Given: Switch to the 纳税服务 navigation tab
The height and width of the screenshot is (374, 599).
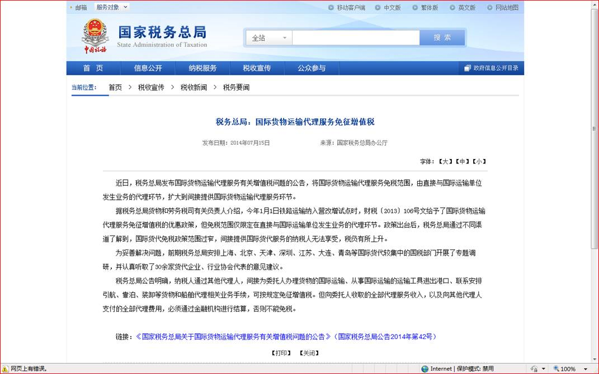Looking at the screenshot, I should pos(202,68).
